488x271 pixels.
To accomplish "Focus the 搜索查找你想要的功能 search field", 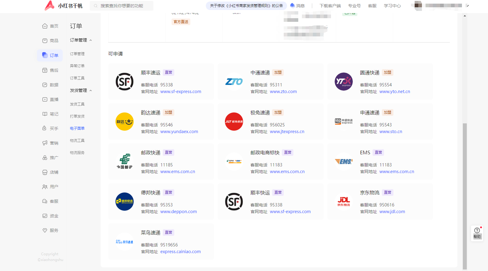I will [122, 6].
